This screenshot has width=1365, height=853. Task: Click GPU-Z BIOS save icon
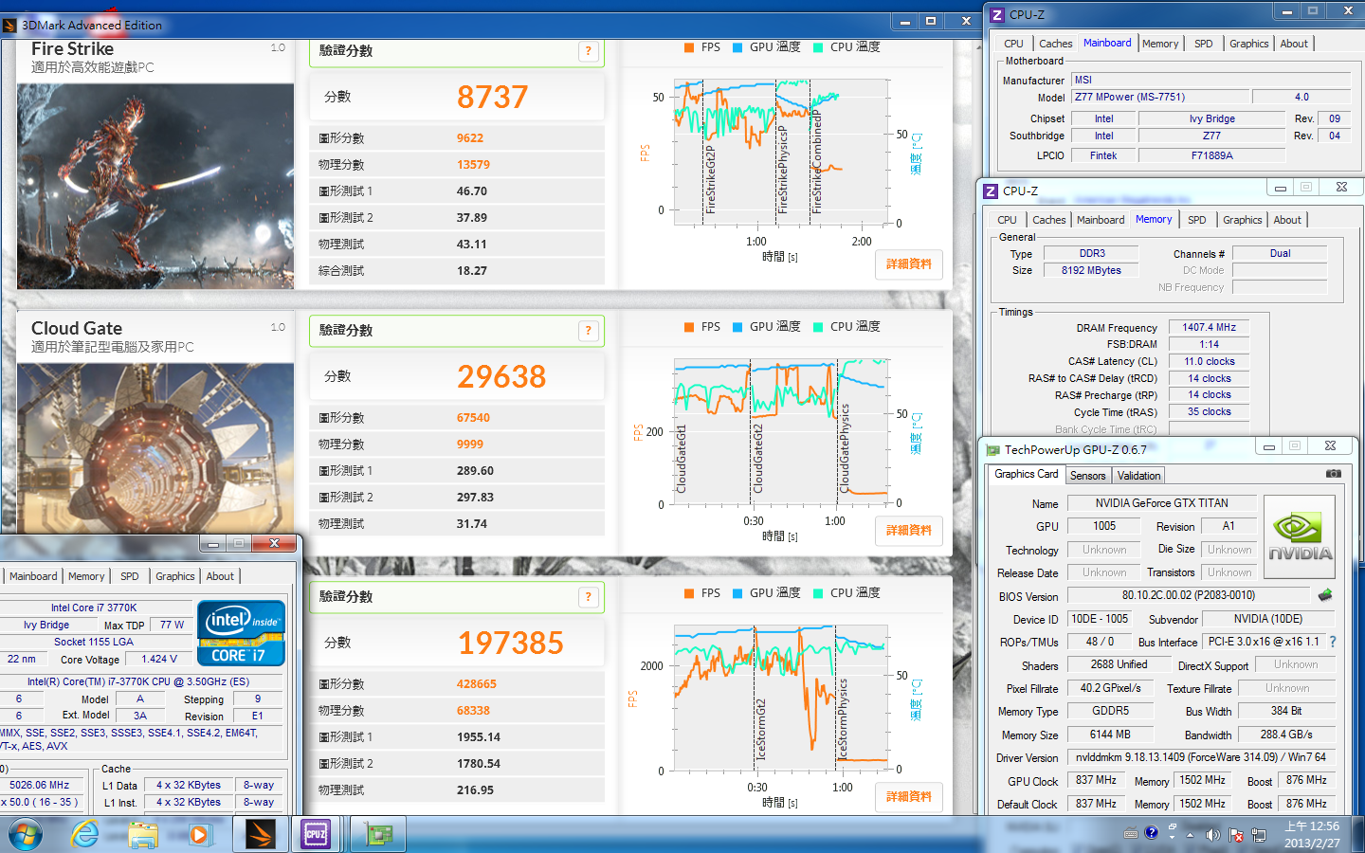(1325, 595)
